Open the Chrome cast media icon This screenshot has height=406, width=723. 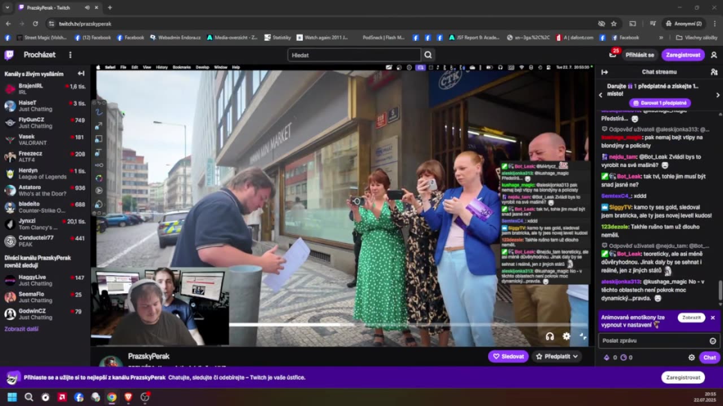(633, 24)
